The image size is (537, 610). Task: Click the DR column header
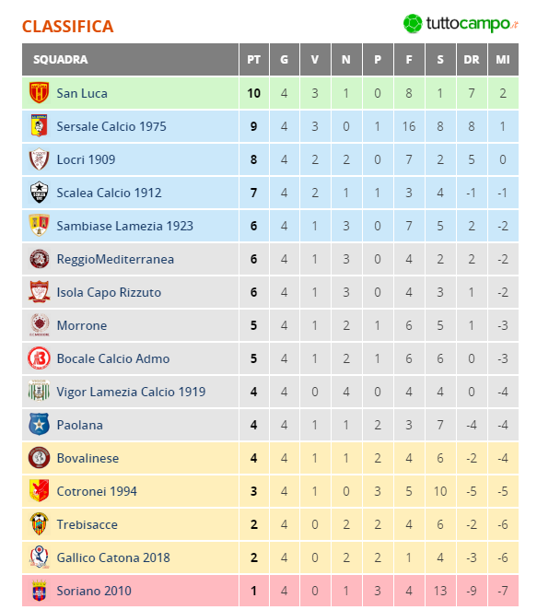pos(472,60)
